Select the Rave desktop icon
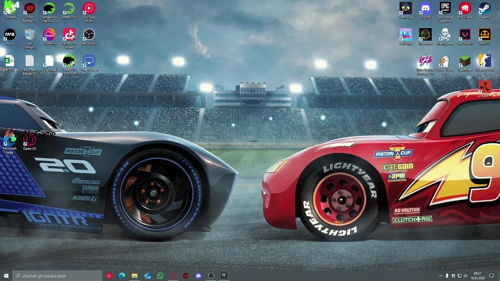Viewport: 500px width, 281px height. pyautogui.click(x=10, y=37)
